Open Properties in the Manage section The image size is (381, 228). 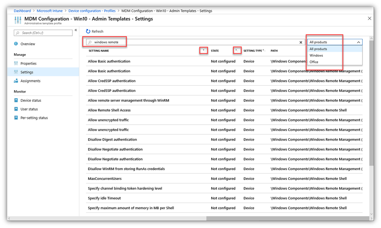coord(29,63)
